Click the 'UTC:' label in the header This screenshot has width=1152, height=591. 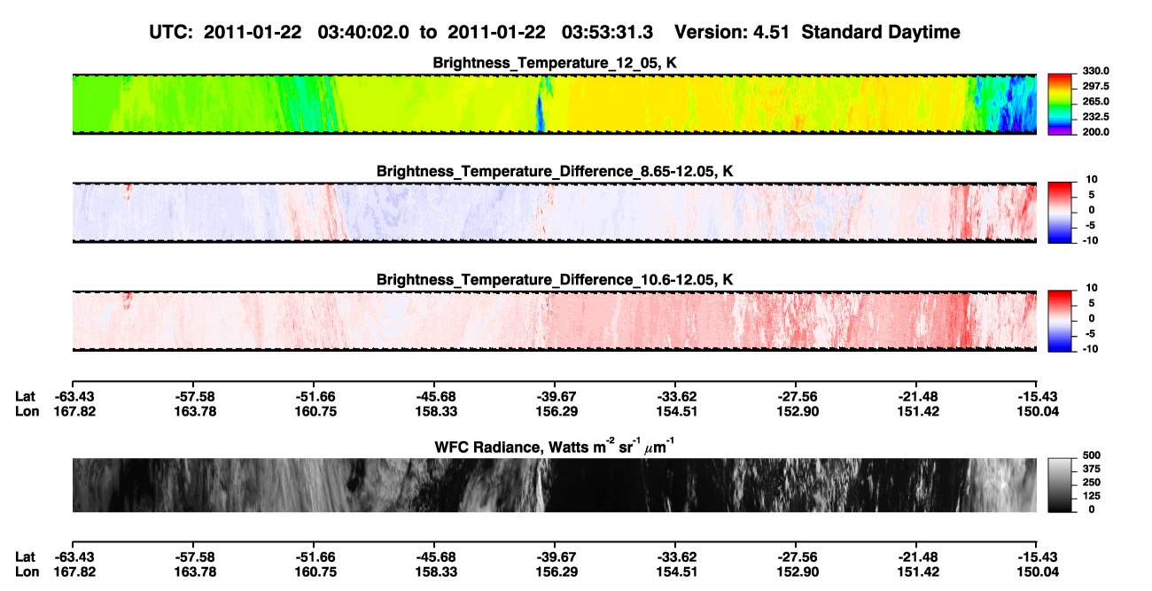click(x=172, y=32)
